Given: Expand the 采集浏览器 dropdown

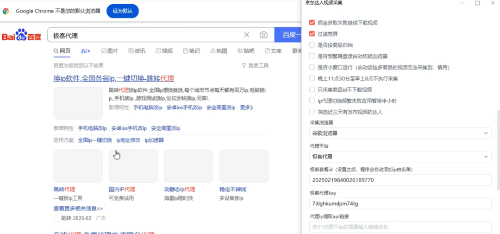Looking at the screenshot, I should (x=400, y=133).
